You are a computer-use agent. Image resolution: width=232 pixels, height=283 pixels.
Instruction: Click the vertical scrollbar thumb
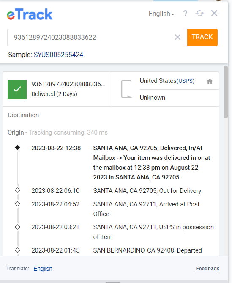click(x=226, y=92)
